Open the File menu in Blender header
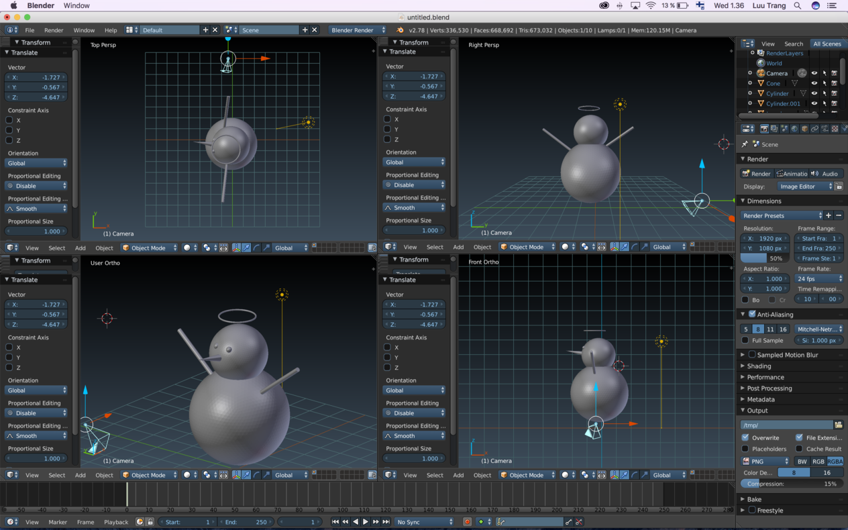848x530 pixels. click(x=30, y=30)
